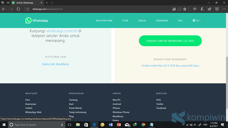228x128 pixels.
Task: Click the address bar URL field
Action: click(x=97, y=9)
